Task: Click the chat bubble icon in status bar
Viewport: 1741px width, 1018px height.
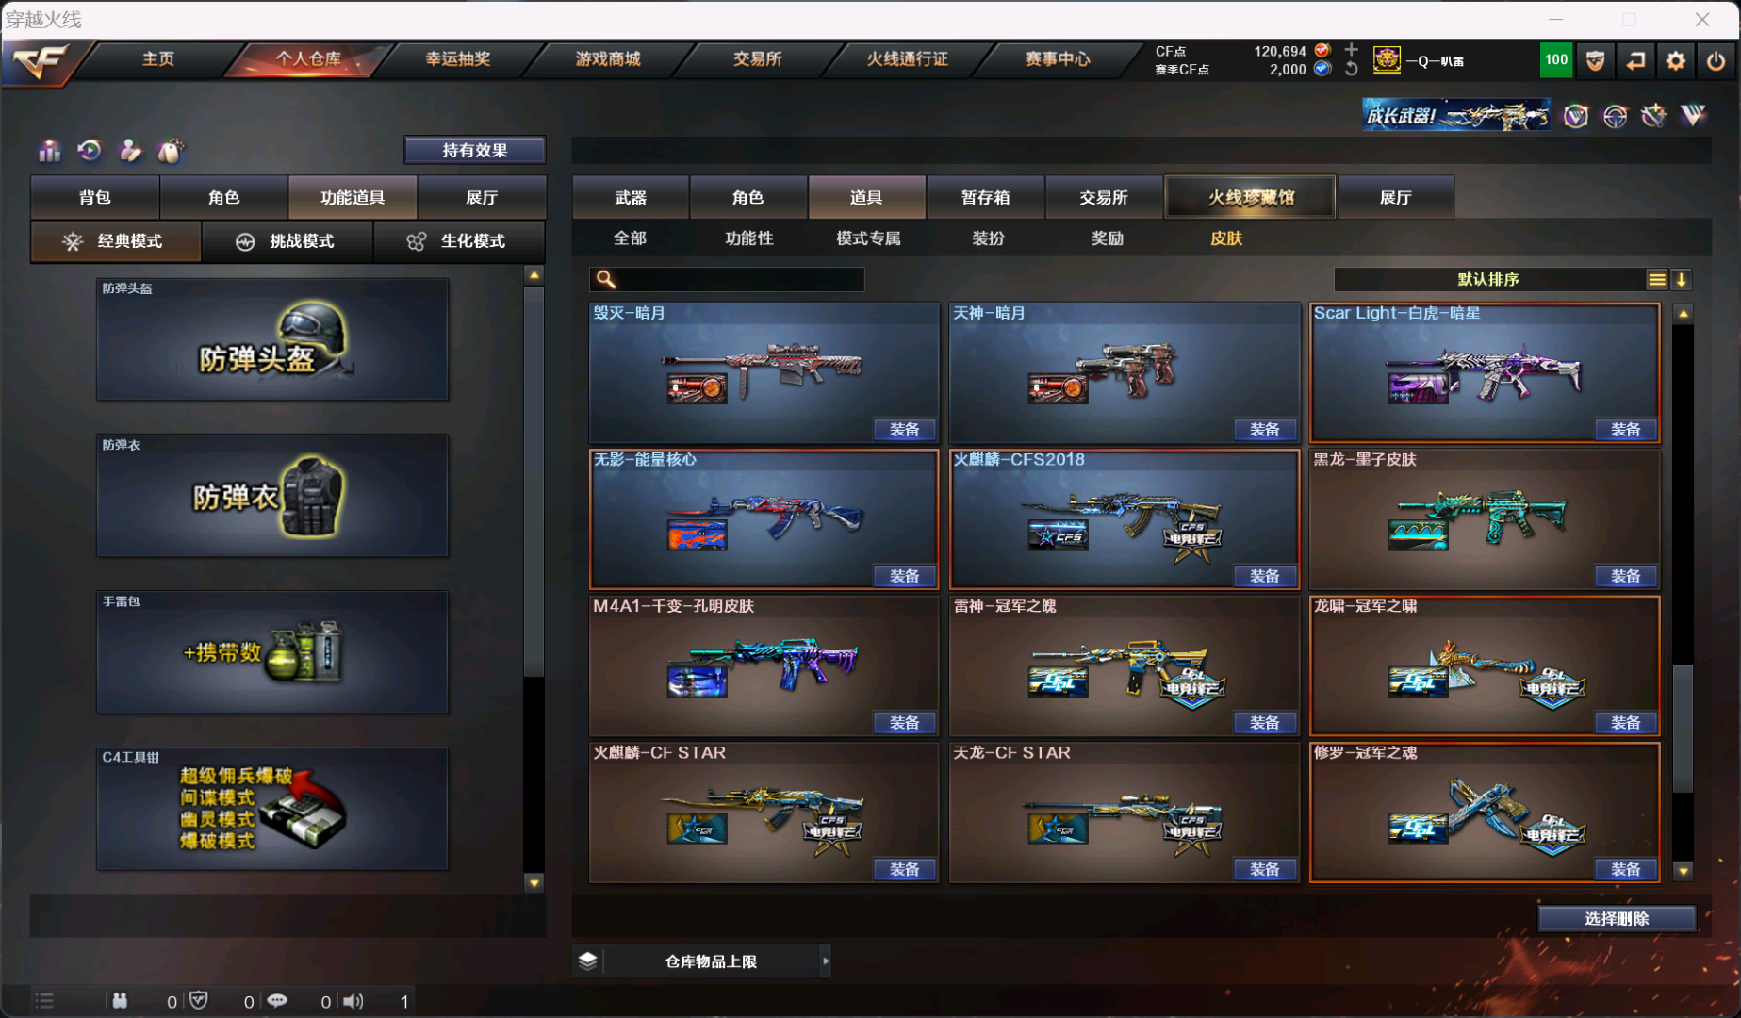Action: [277, 1001]
